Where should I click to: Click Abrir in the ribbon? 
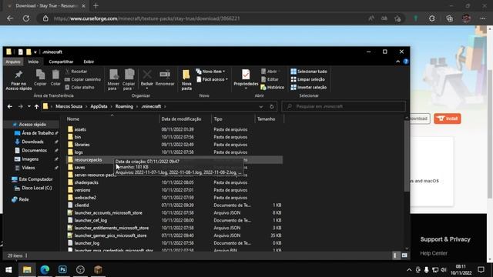click(x=270, y=72)
